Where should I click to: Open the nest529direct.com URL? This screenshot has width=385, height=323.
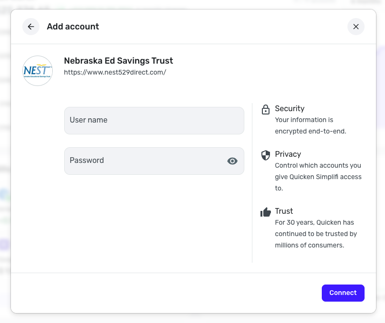115,72
